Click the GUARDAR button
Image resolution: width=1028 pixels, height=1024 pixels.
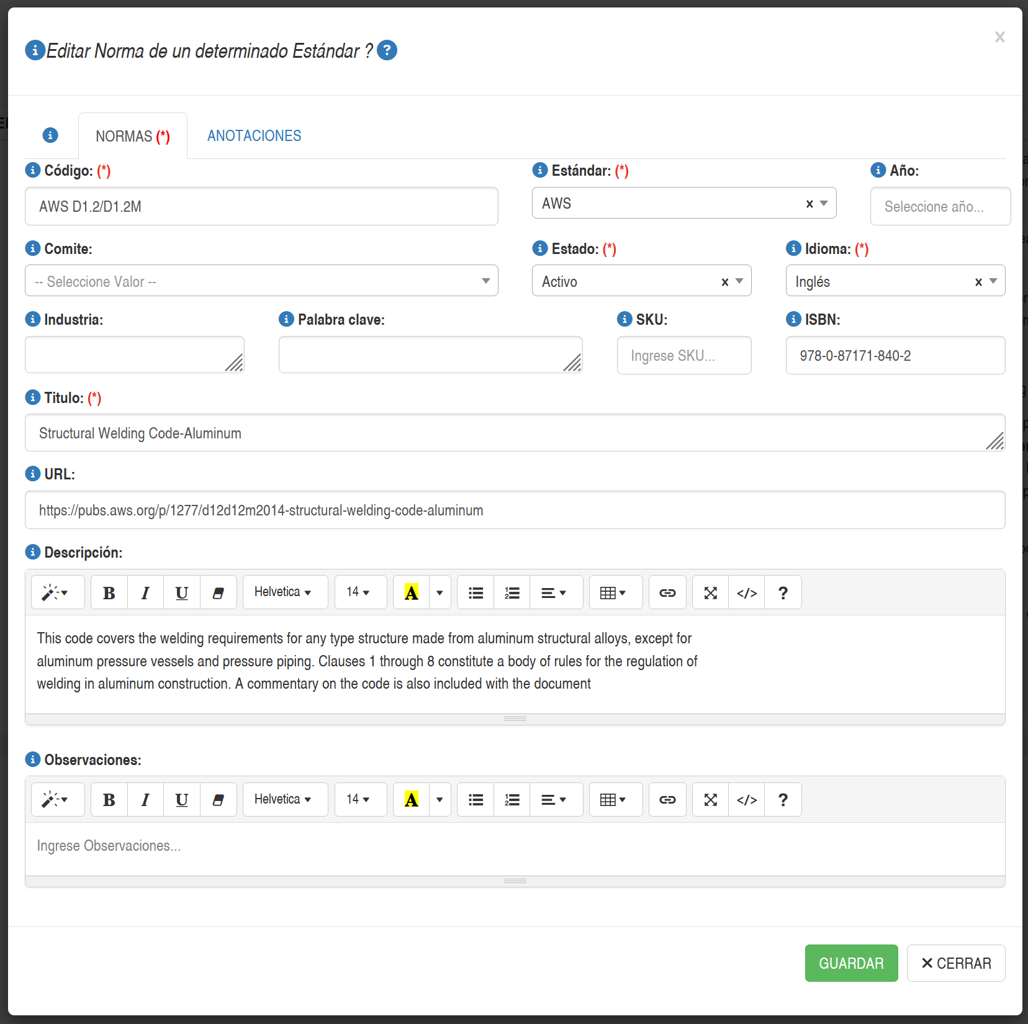(x=851, y=963)
